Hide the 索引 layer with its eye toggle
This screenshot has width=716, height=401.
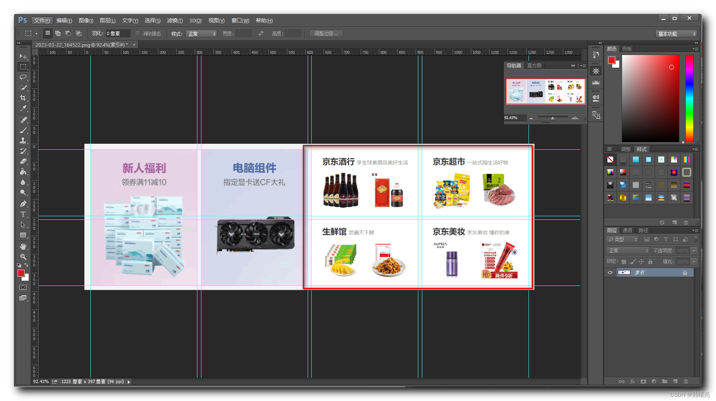pyautogui.click(x=610, y=272)
